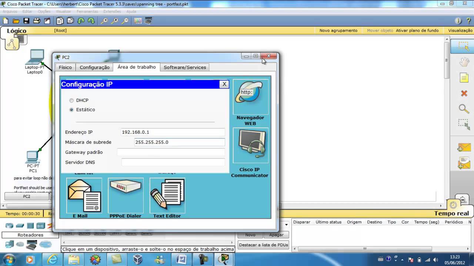Select the Wireless Devices category icon

pyautogui.click(x=40, y=226)
